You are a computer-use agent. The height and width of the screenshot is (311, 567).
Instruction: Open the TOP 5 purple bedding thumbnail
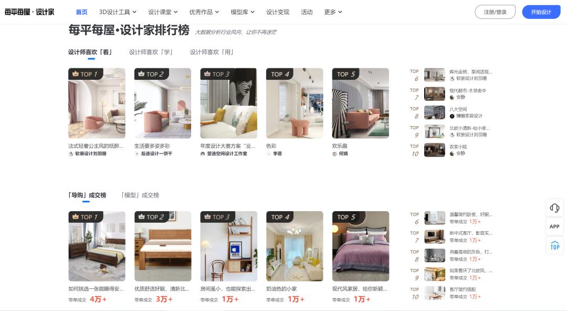361,246
